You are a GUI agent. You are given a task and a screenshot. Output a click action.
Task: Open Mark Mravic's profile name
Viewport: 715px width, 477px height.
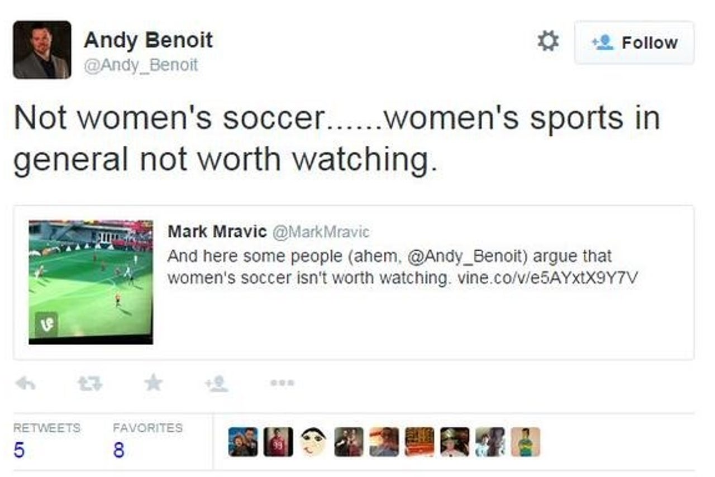217,231
